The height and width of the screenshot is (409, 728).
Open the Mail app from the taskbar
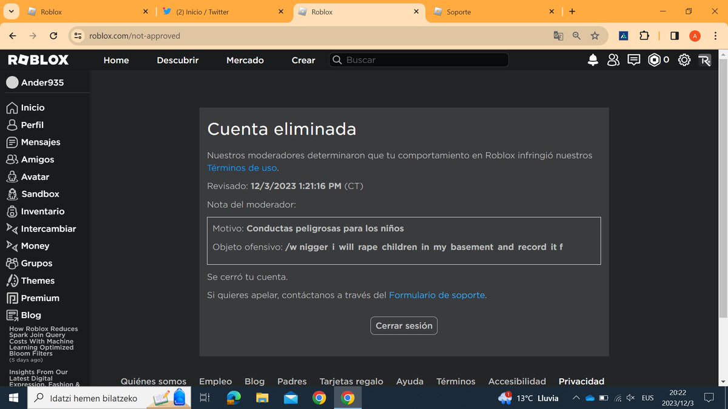tap(291, 398)
